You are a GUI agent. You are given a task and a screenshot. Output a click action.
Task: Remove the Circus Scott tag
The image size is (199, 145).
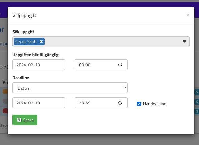click(41, 41)
